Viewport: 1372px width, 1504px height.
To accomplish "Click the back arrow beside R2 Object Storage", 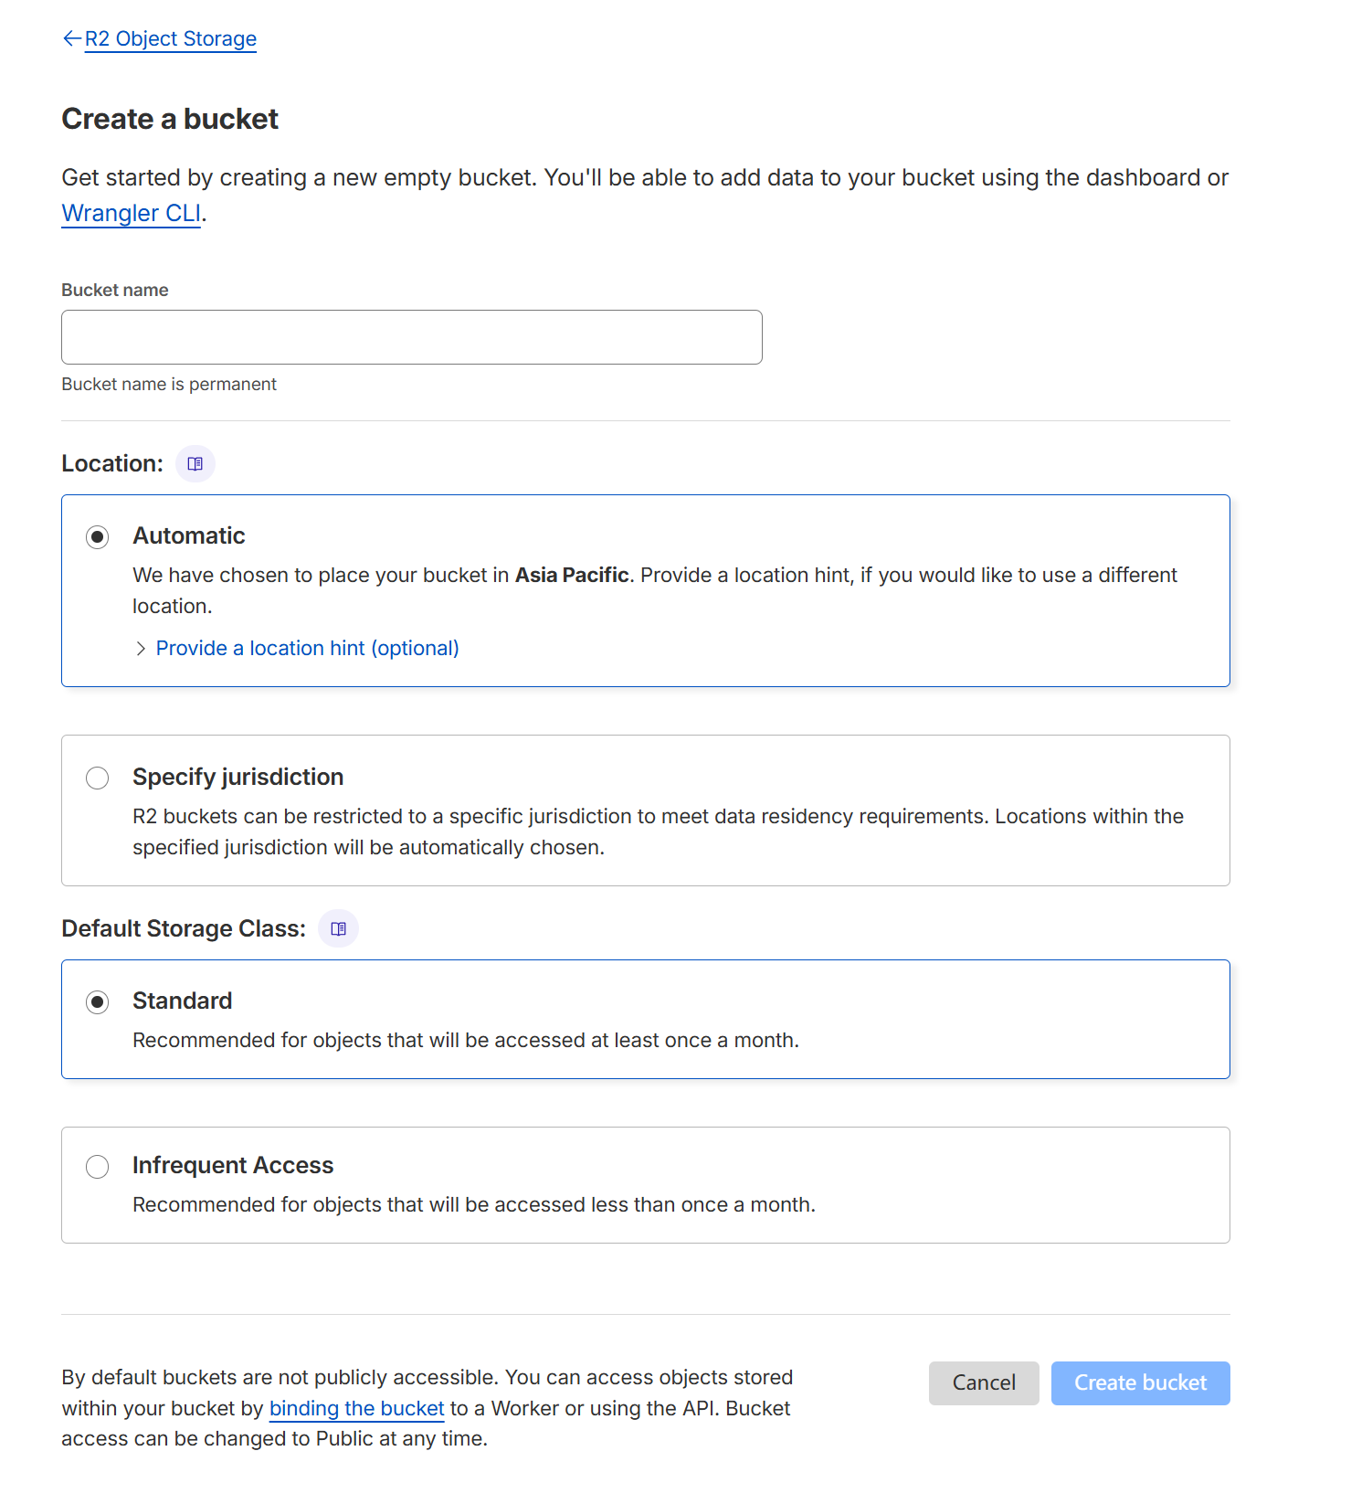I will pos(71,38).
